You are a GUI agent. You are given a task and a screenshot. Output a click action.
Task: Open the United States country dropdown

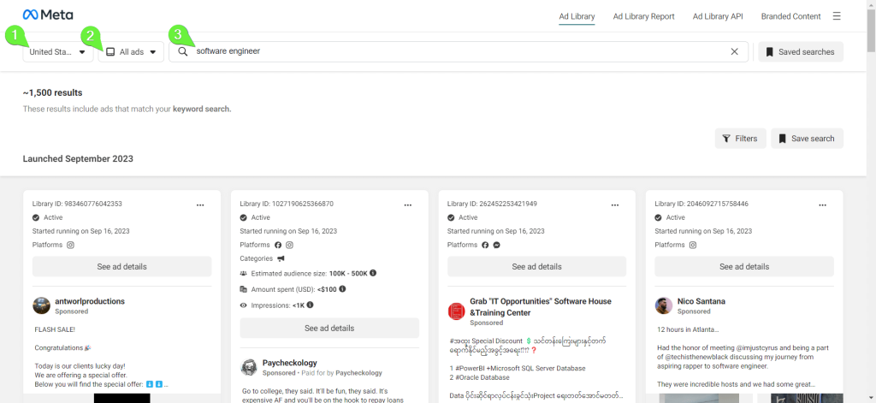58,52
